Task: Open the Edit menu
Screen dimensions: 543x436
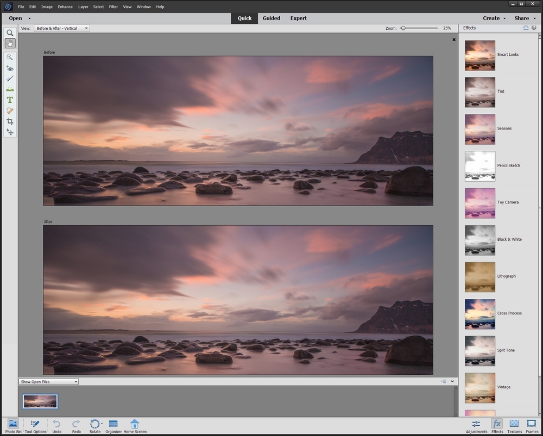Action: click(x=33, y=7)
